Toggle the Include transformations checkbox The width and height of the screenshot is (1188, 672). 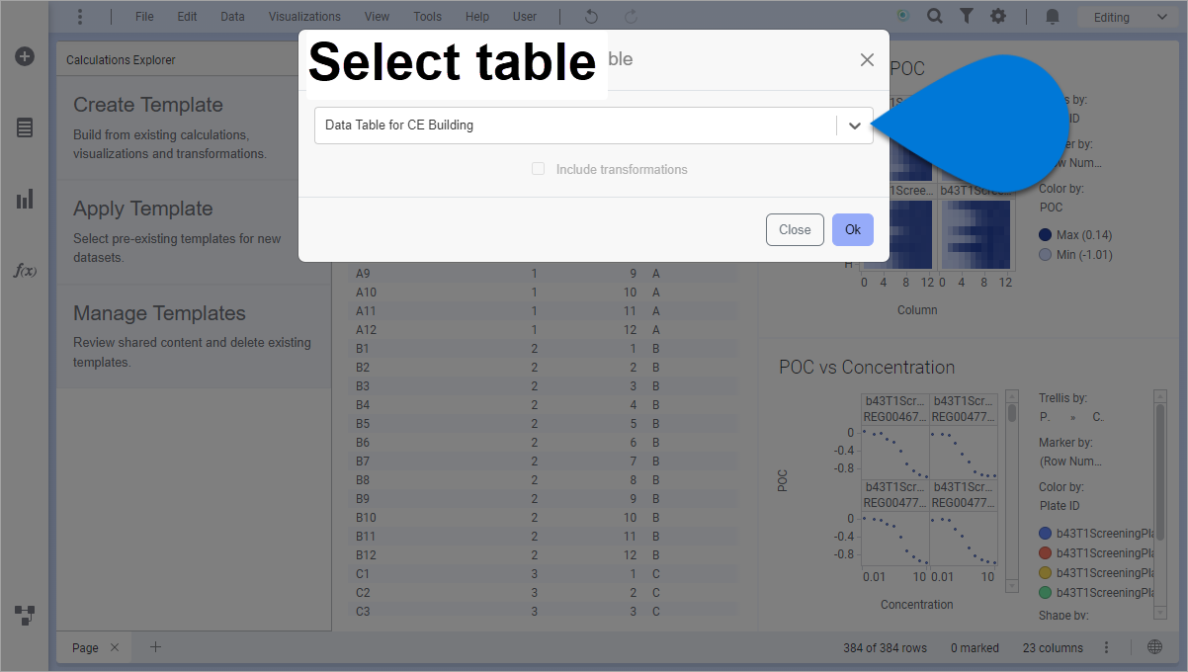(x=539, y=169)
